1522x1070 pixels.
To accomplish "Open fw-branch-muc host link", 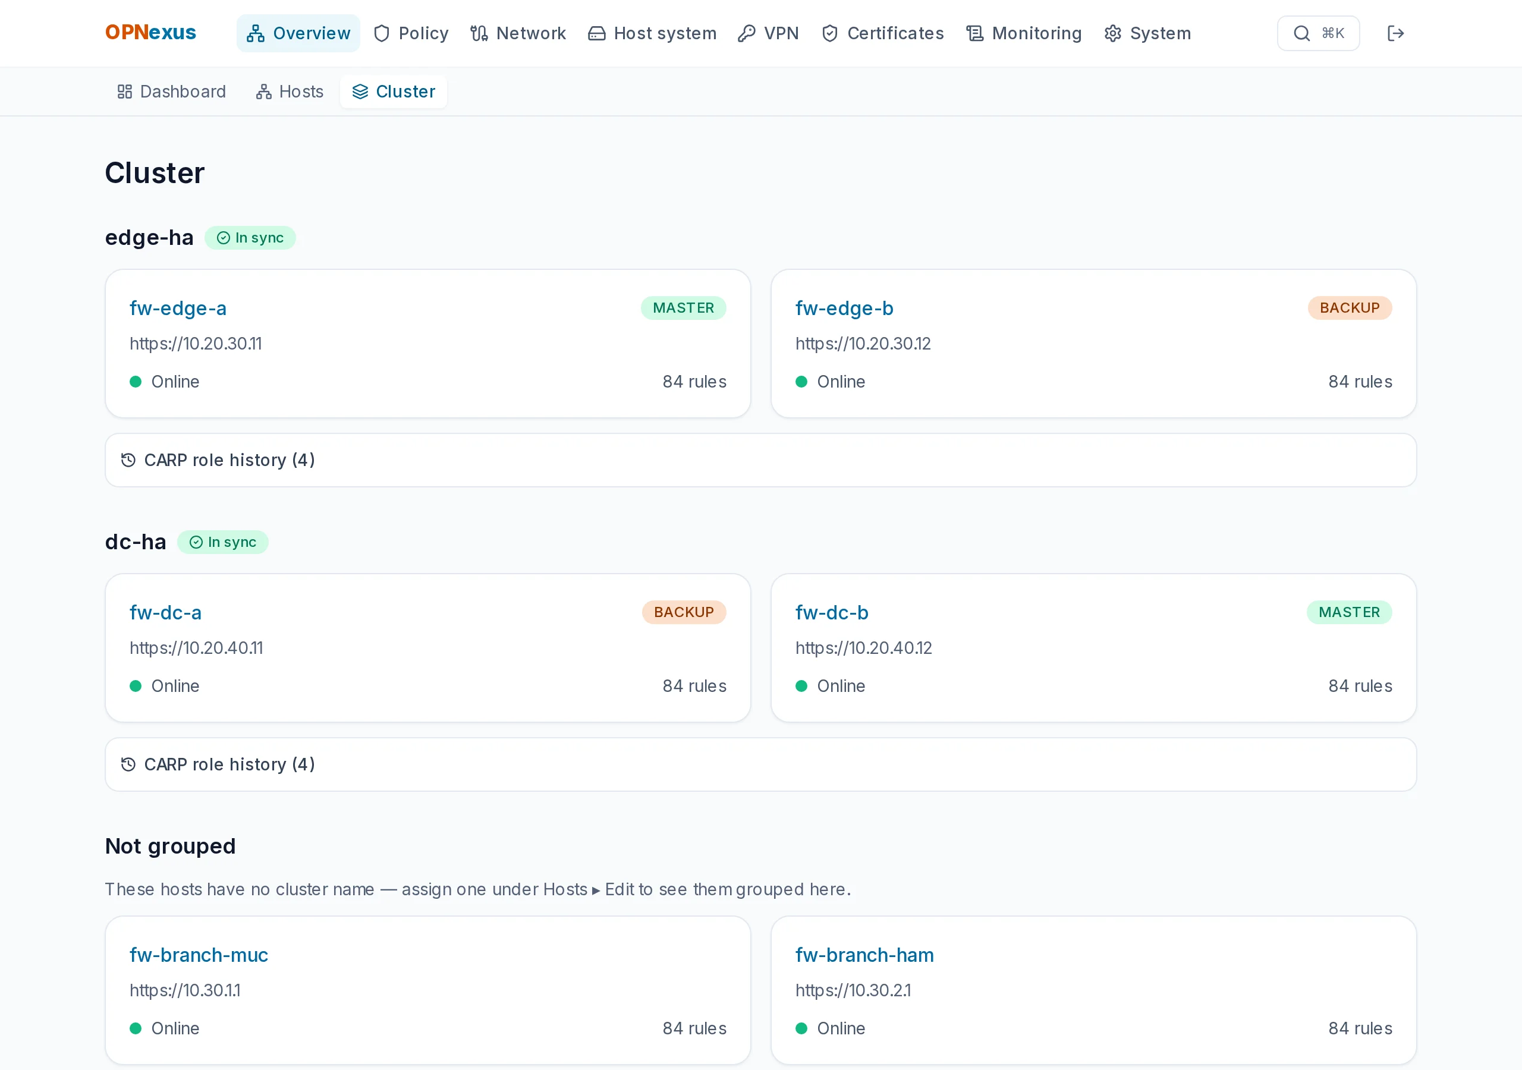I will (199, 955).
